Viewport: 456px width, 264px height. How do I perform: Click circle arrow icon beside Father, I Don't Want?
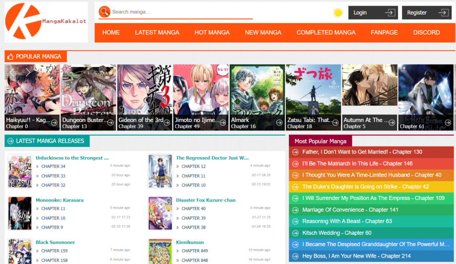[x=295, y=152]
